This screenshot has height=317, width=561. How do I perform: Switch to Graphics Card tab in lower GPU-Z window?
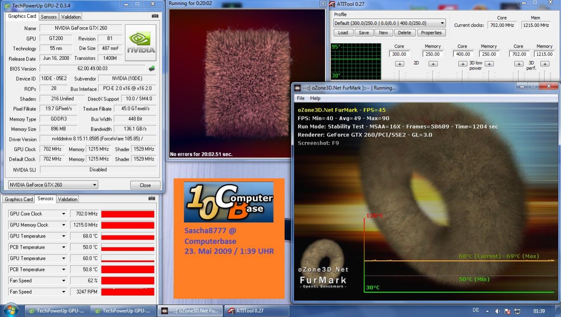coord(19,199)
